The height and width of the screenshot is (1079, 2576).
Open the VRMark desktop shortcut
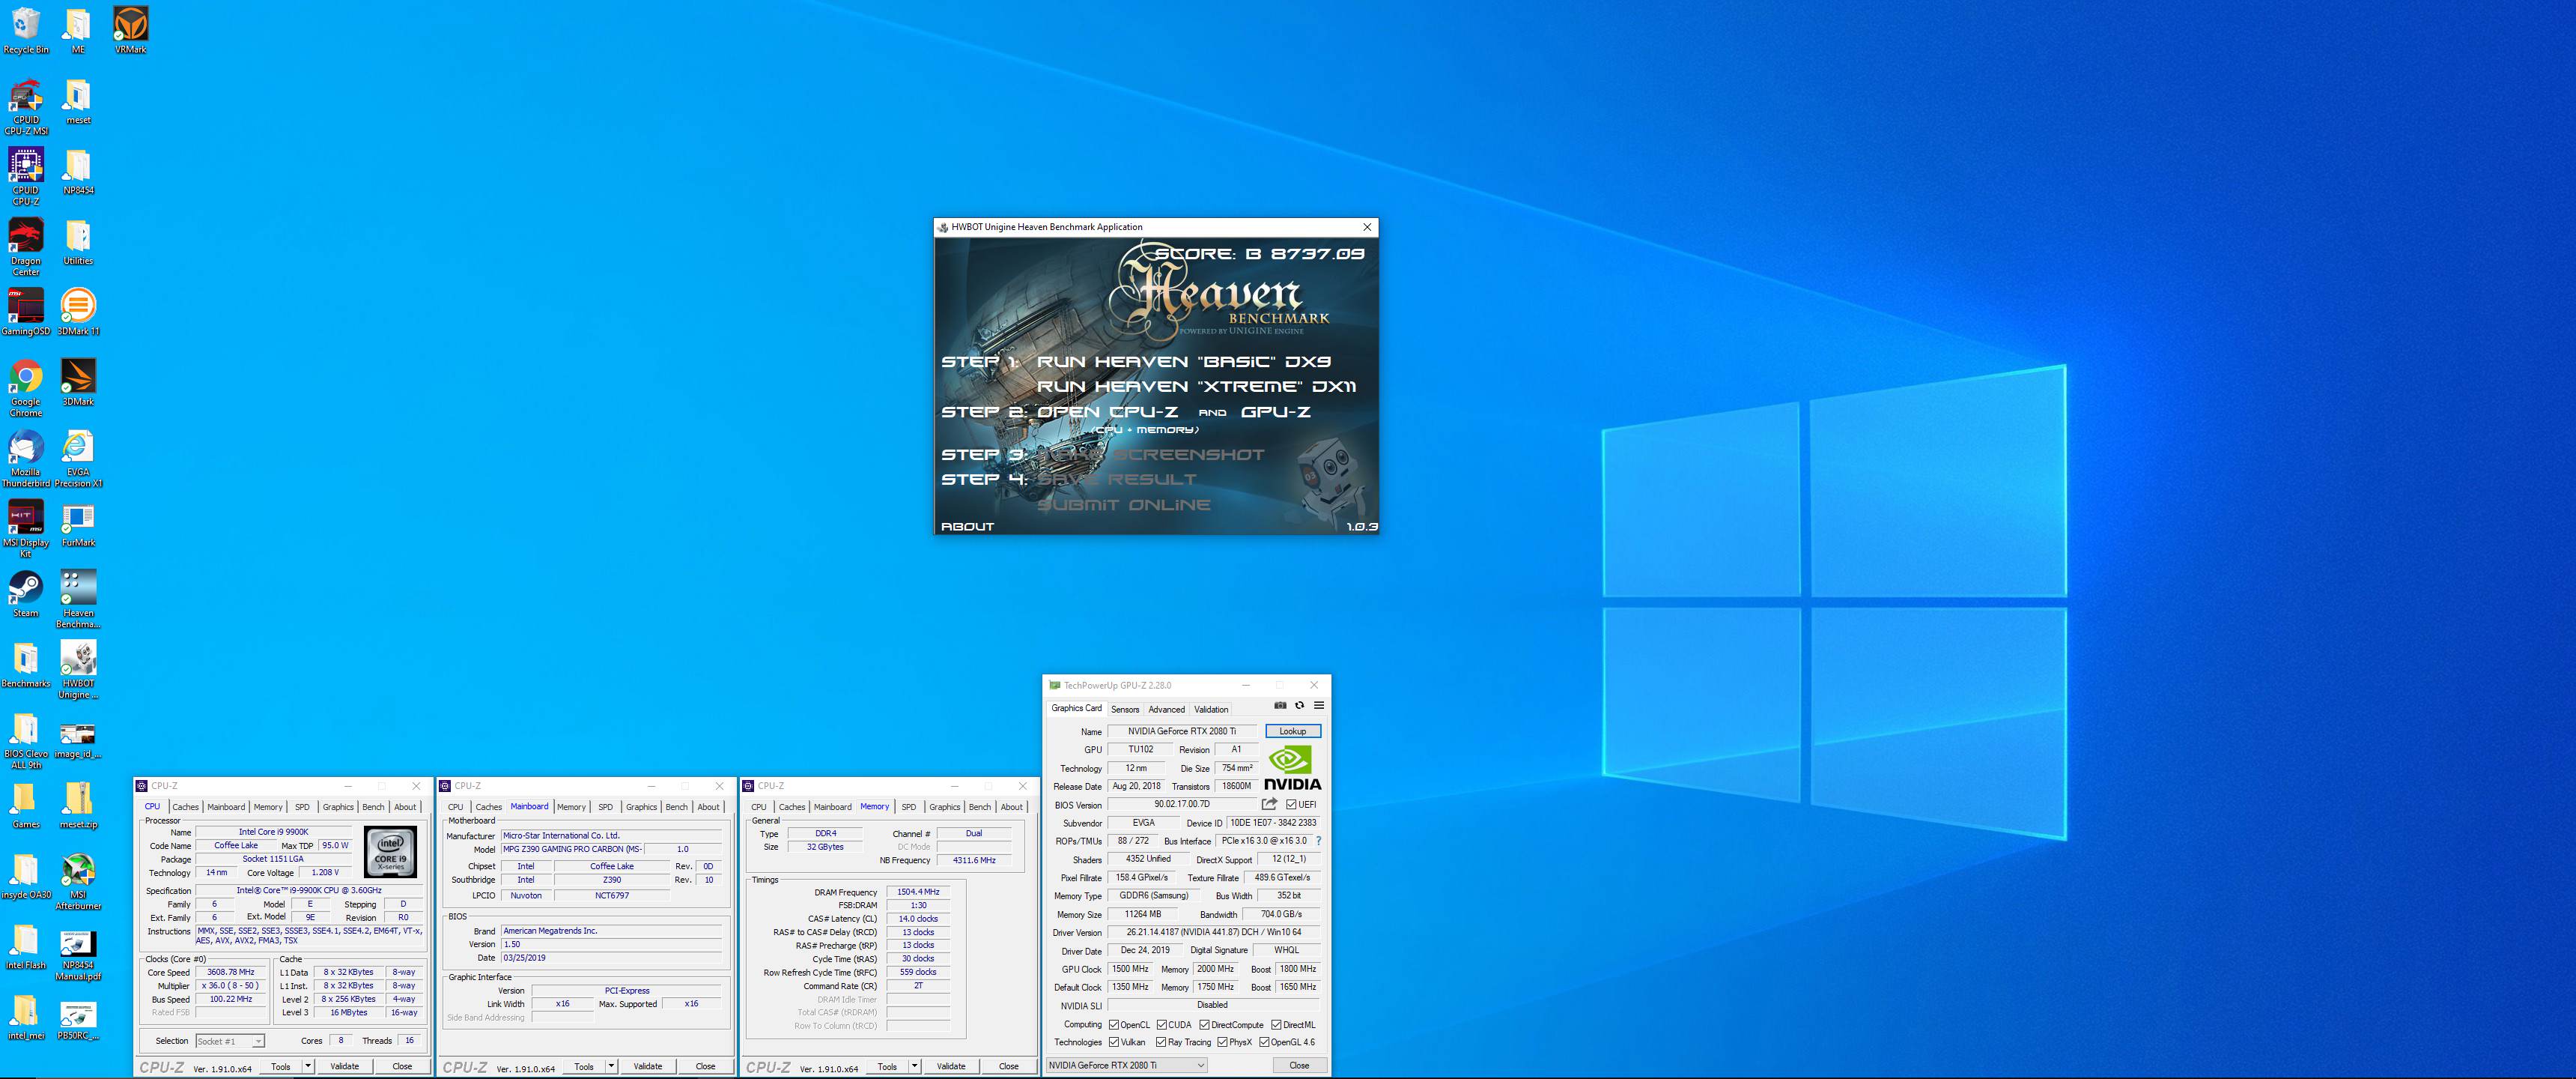[130, 30]
